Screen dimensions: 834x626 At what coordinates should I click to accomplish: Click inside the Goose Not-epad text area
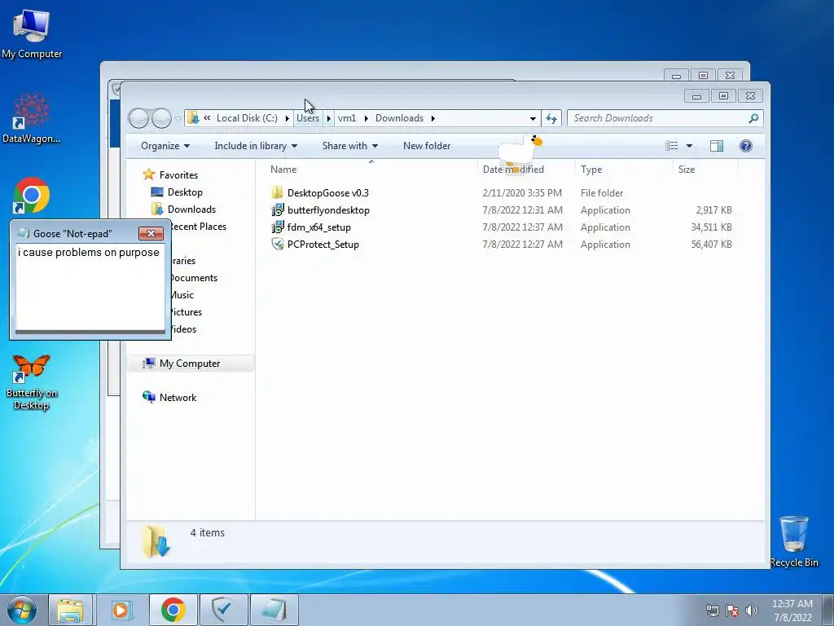pos(90,288)
